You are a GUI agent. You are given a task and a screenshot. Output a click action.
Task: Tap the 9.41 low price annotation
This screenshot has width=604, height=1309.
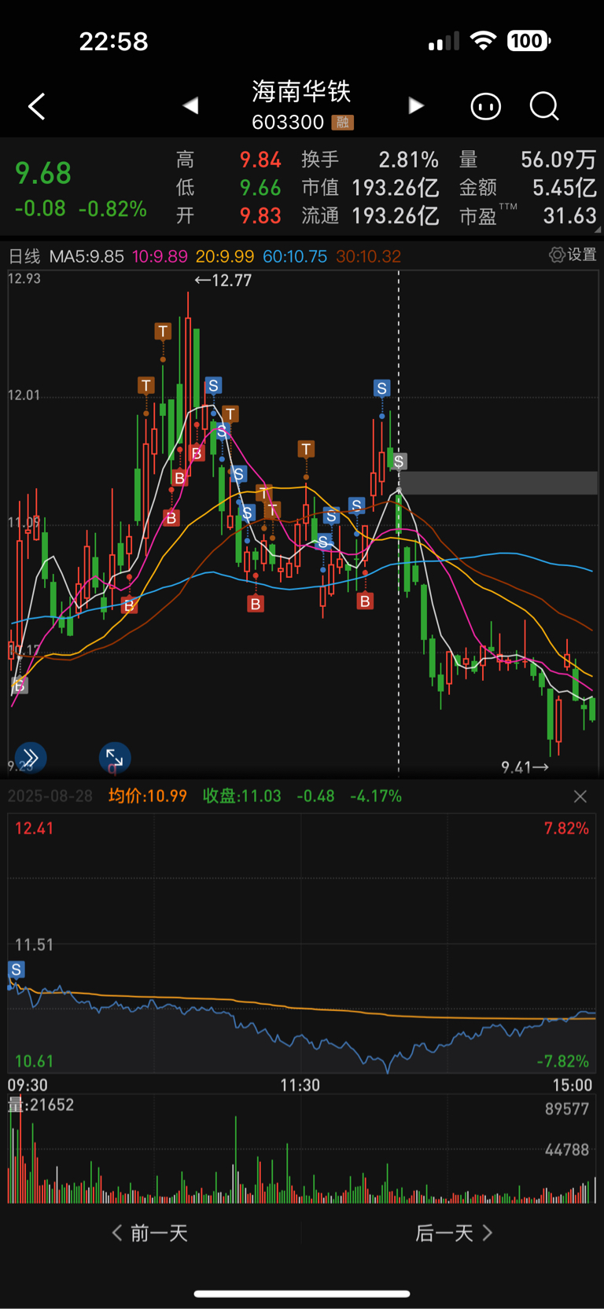[525, 767]
